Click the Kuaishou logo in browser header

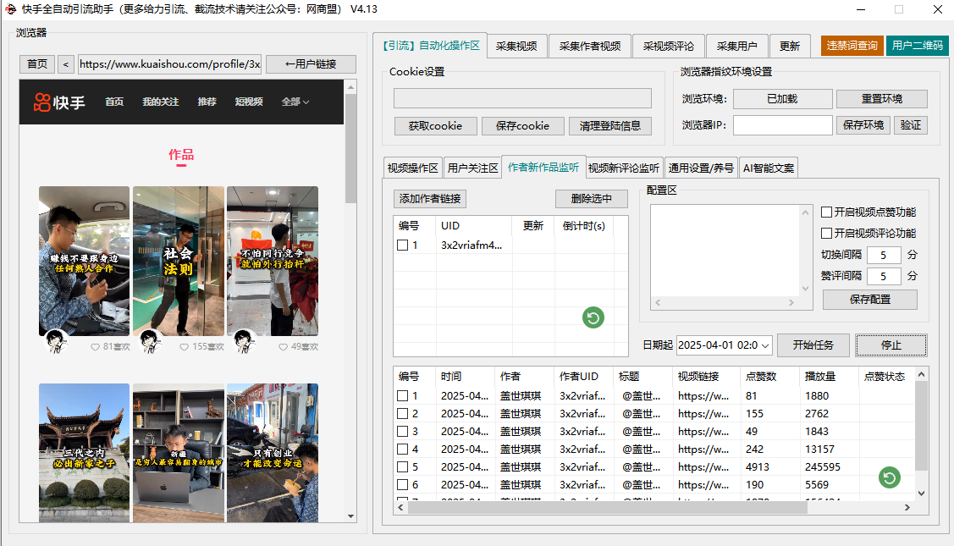click(x=59, y=102)
